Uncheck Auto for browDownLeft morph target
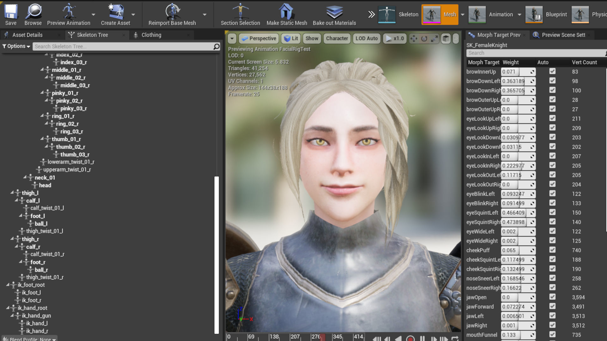Screen dimensions: 607x341 tap(552, 81)
